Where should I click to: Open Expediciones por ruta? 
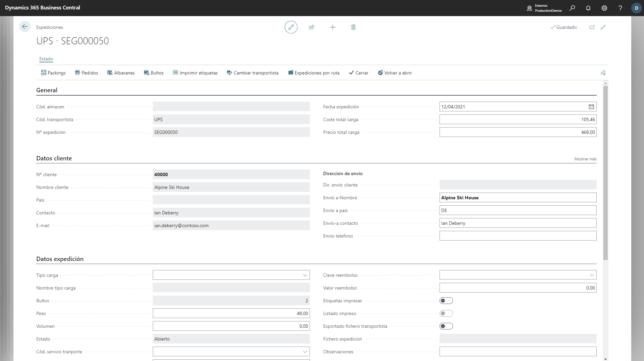pos(314,73)
